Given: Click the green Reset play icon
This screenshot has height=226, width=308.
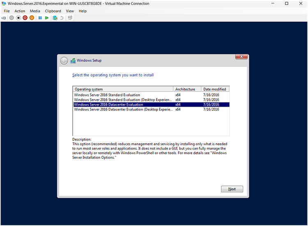Looking at the screenshot, I should 47,18.
